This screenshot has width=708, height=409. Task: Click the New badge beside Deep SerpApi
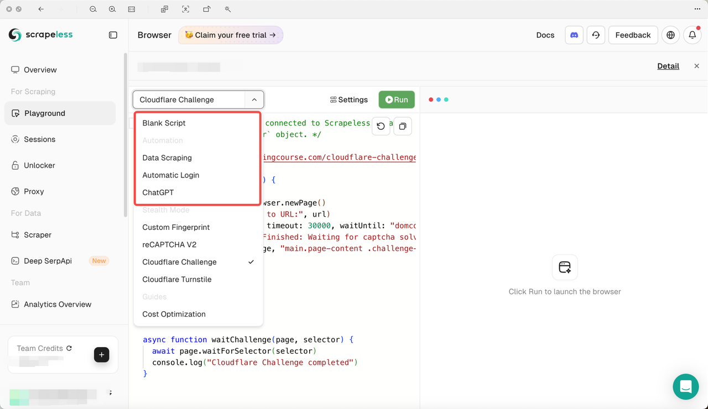(99, 261)
